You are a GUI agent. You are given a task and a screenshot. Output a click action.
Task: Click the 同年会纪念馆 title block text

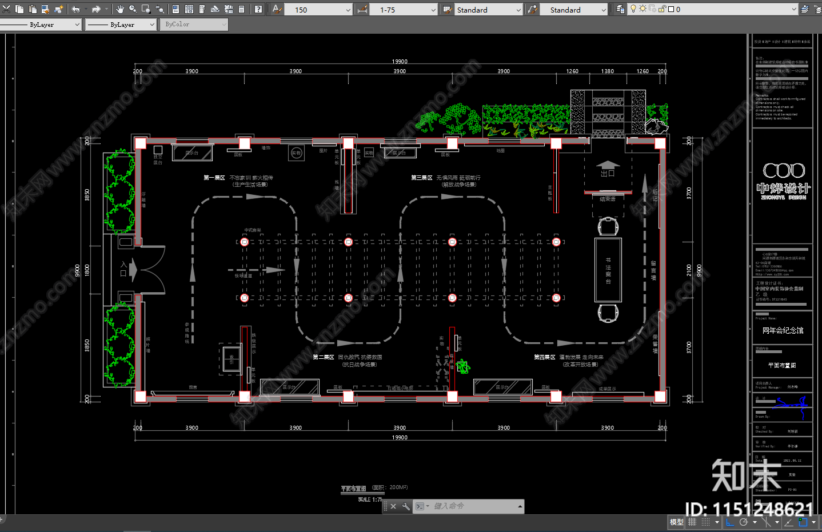pyautogui.click(x=783, y=330)
